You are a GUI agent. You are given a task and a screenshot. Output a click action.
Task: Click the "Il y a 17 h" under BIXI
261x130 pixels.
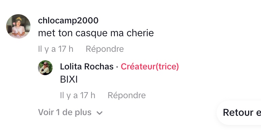(x=78, y=95)
